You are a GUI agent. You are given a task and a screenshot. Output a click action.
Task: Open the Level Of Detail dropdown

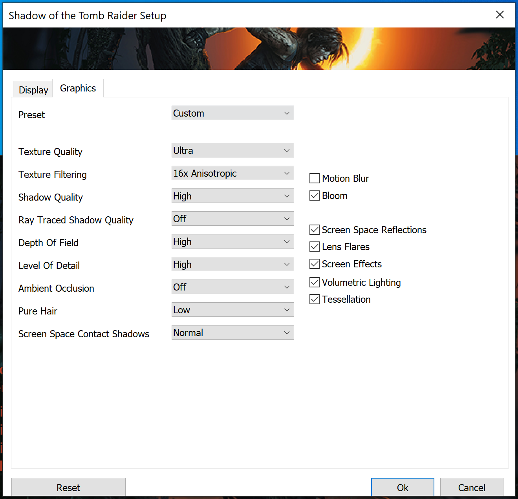click(x=232, y=264)
